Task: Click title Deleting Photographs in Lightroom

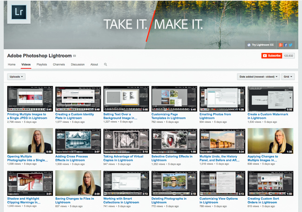Action: click(169, 200)
